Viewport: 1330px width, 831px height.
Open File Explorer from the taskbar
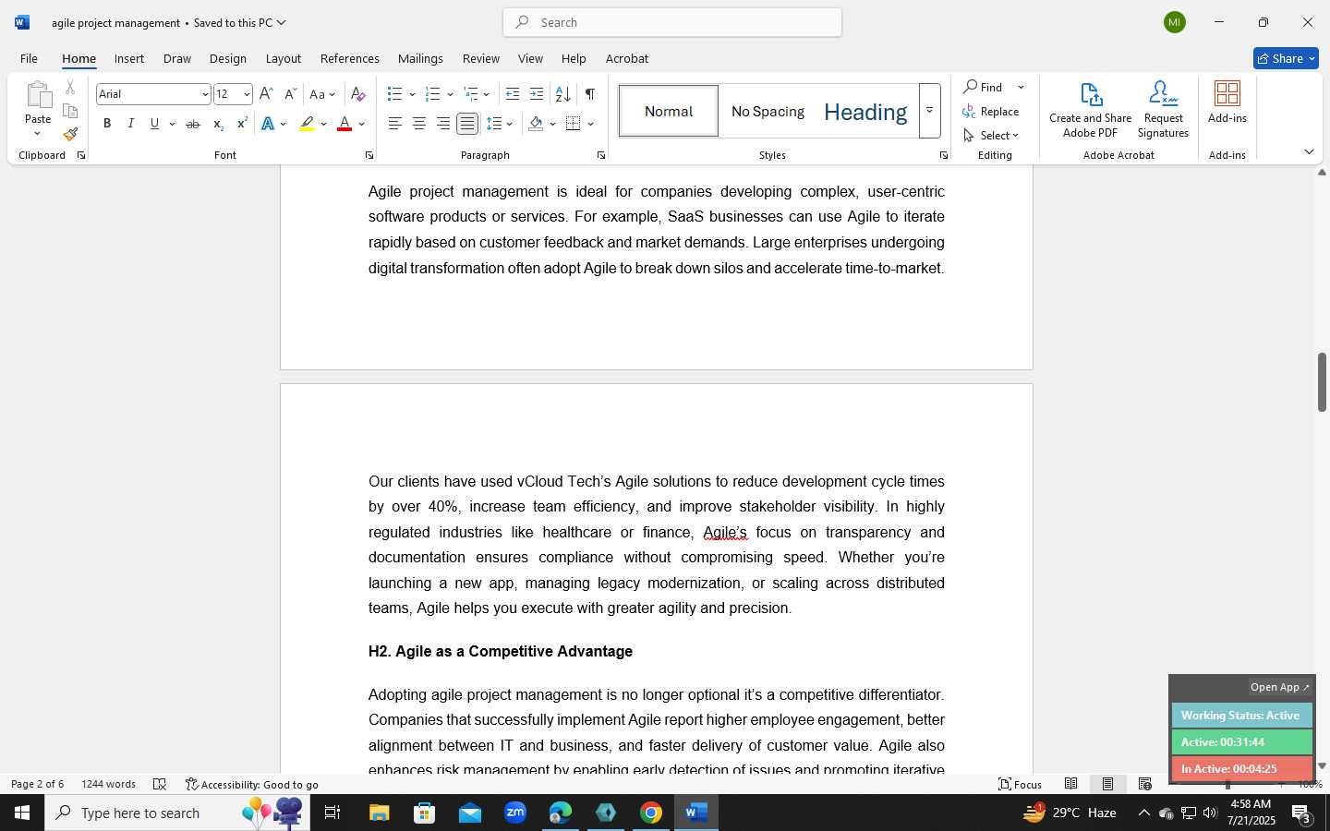click(380, 813)
